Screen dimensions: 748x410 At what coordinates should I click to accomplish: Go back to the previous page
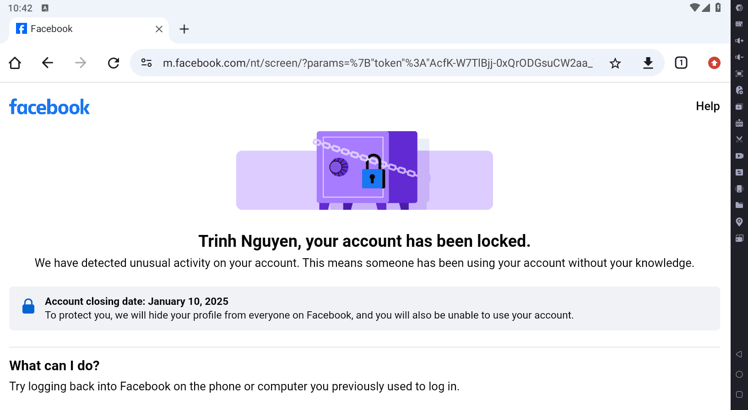[48, 63]
